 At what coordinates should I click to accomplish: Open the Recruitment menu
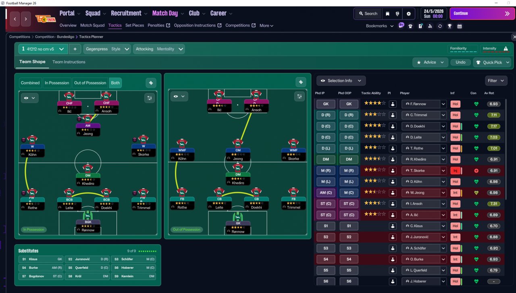129,13
